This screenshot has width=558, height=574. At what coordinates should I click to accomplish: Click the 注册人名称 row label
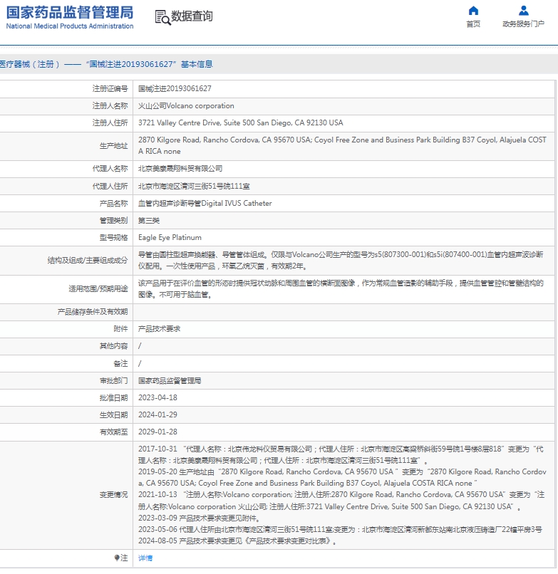[110, 106]
